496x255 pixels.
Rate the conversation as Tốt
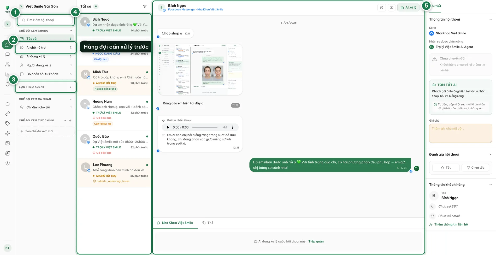[x=446, y=168]
